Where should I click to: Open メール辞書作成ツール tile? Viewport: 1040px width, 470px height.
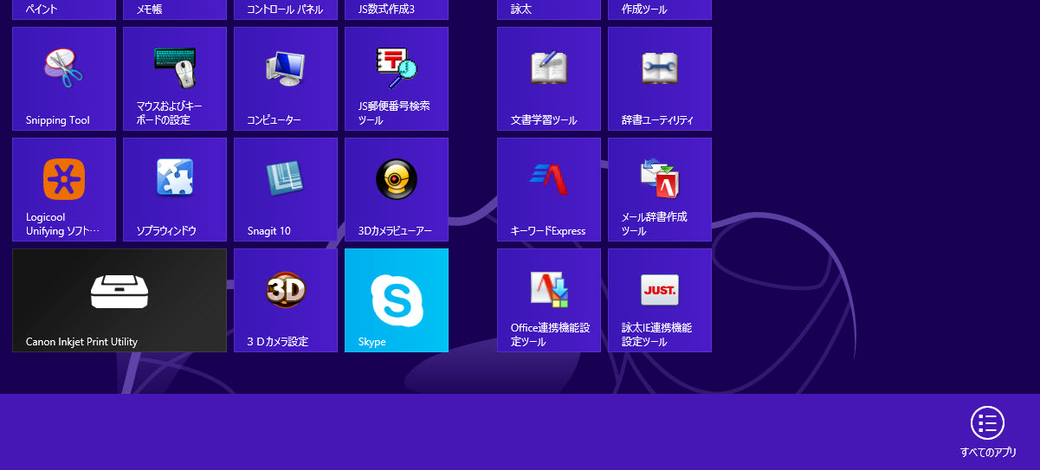pos(660,190)
